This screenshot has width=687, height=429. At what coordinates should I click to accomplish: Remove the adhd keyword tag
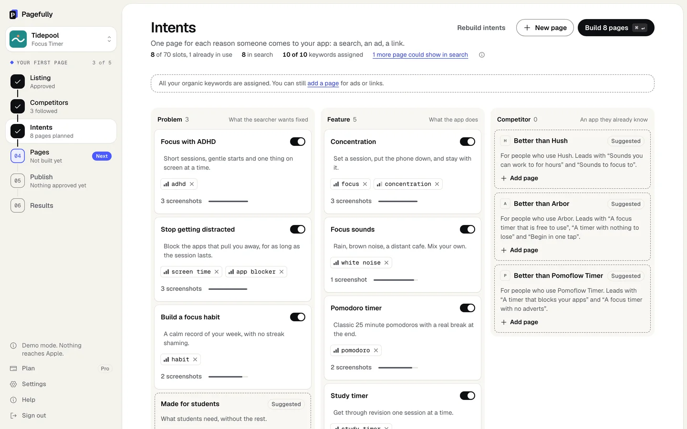tap(192, 184)
